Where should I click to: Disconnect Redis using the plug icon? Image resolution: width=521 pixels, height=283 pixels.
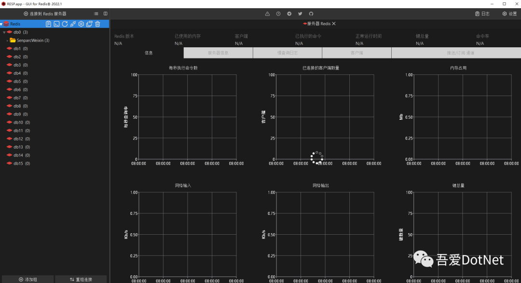73,24
